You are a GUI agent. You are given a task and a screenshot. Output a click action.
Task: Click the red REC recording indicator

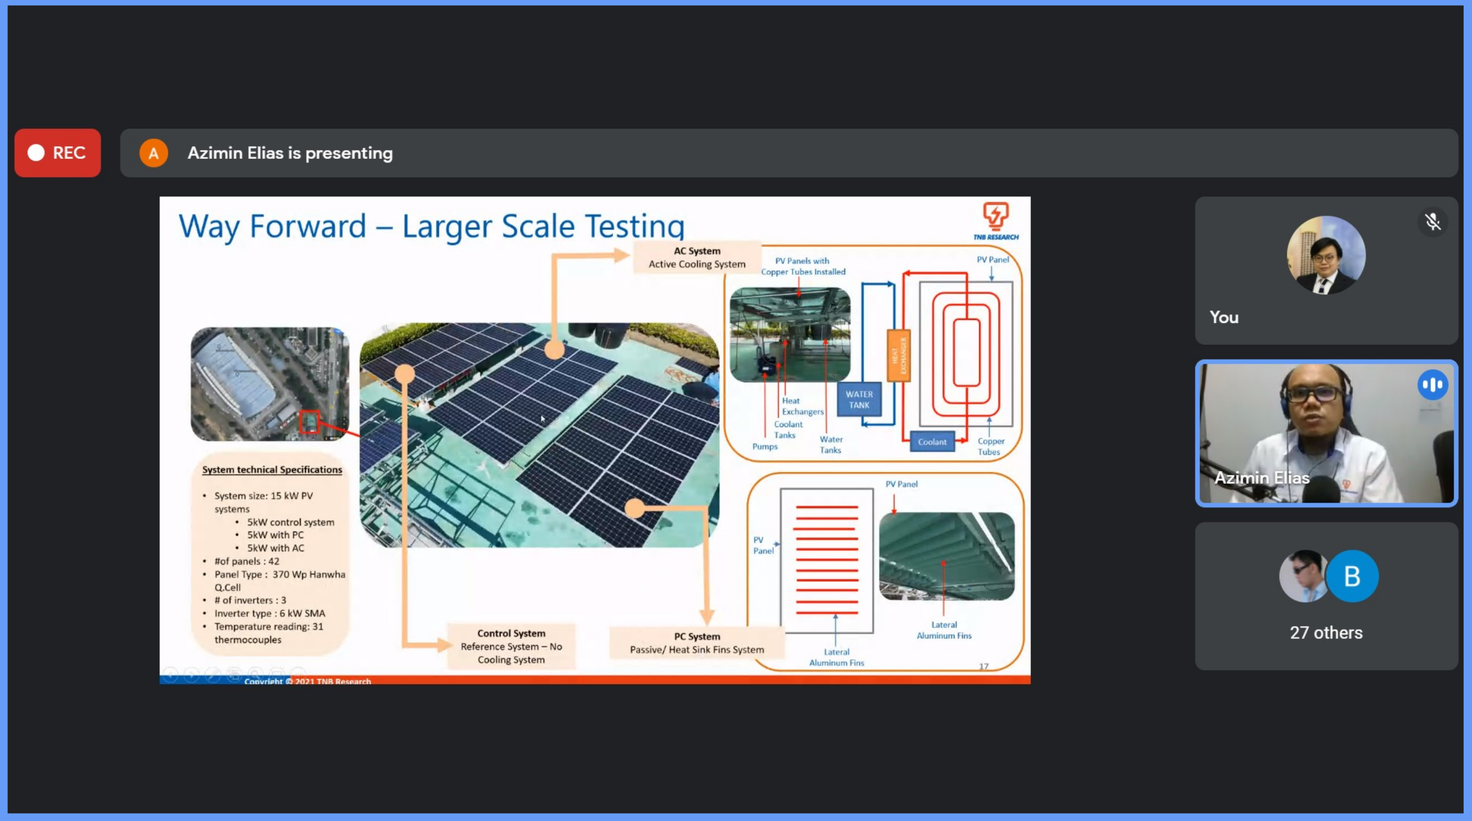57,153
